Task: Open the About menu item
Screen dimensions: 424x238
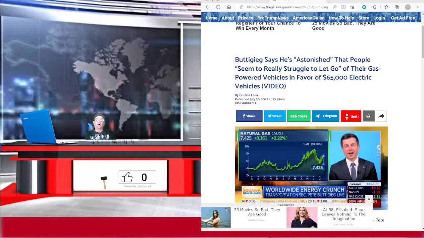Action: click(x=228, y=18)
